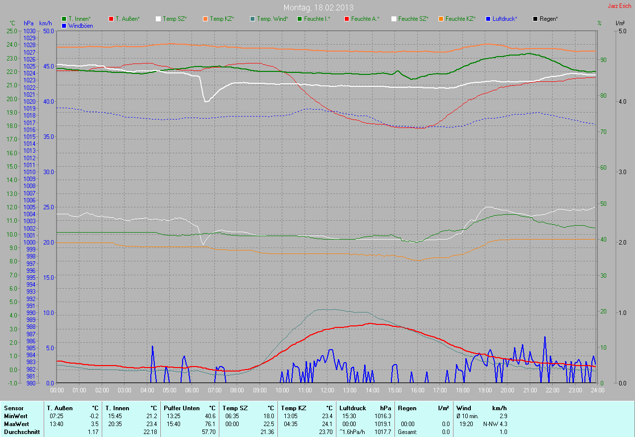
Task: Click the black Regen legend marker
Action: click(x=535, y=19)
